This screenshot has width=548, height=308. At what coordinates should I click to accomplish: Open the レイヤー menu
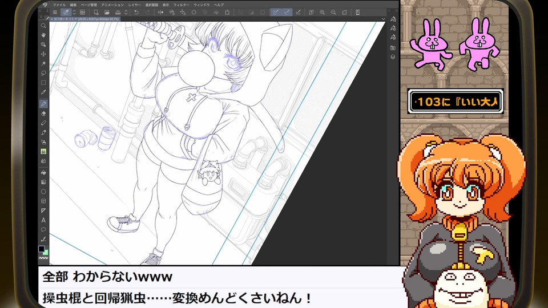(x=135, y=5)
